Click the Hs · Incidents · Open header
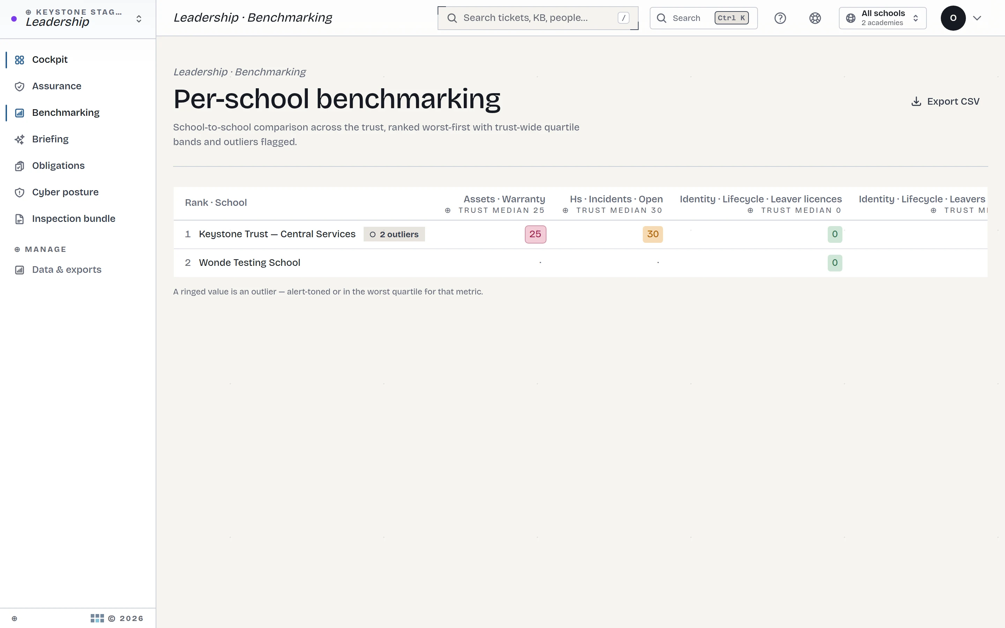 [616, 199]
